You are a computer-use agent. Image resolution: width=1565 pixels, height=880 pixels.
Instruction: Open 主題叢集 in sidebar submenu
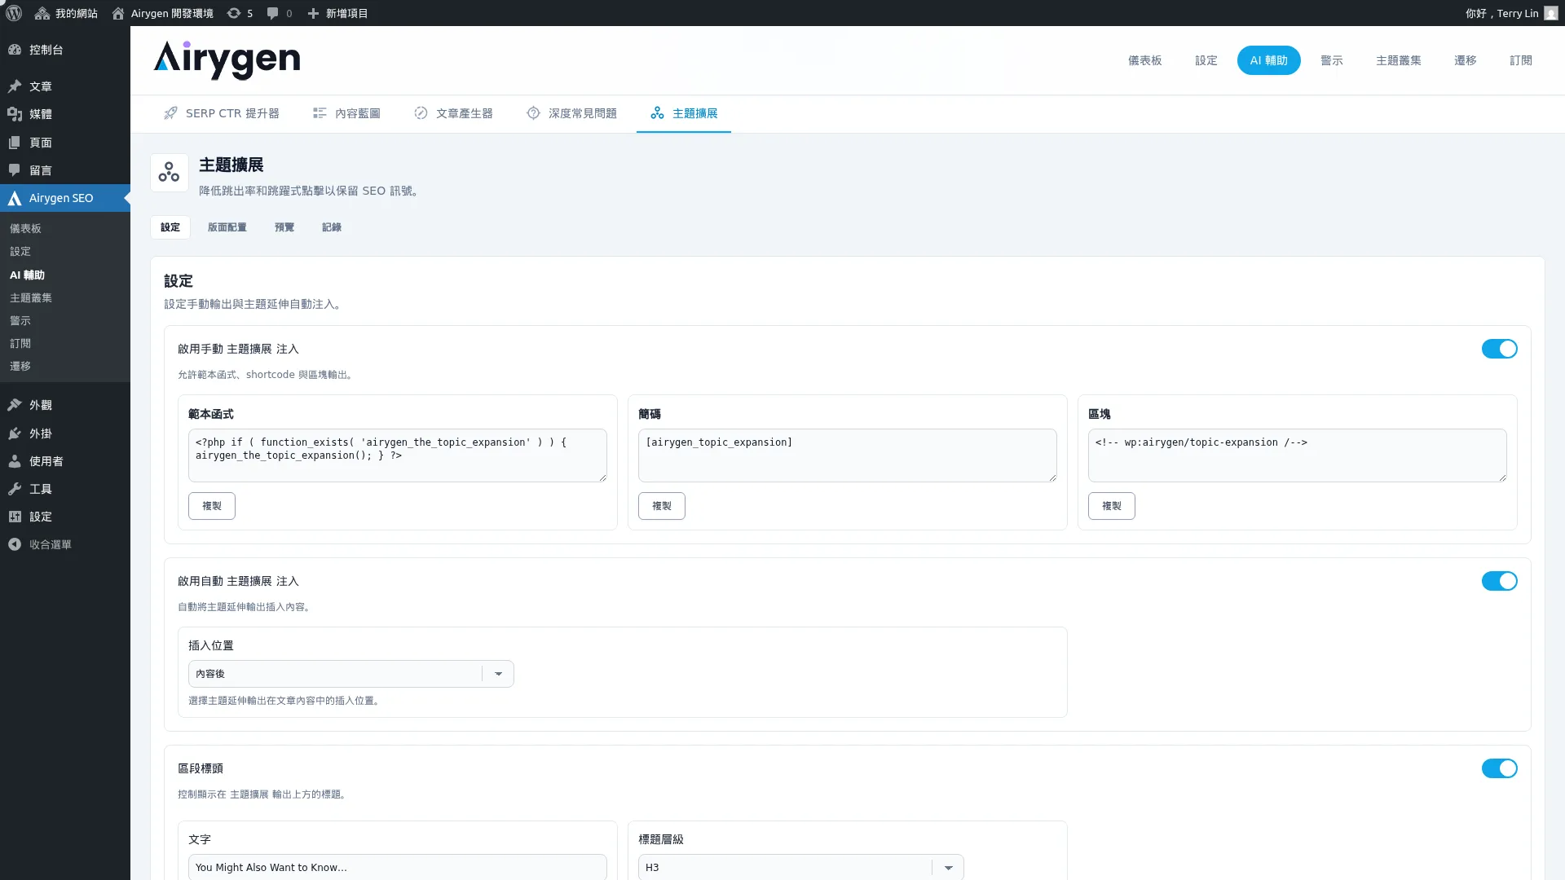pyautogui.click(x=31, y=298)
